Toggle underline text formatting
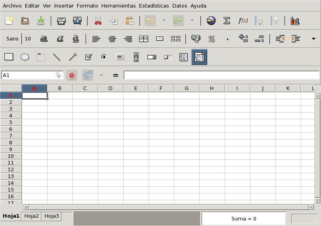321x226 pixels. pyautogui.click(x=76, y=39)
